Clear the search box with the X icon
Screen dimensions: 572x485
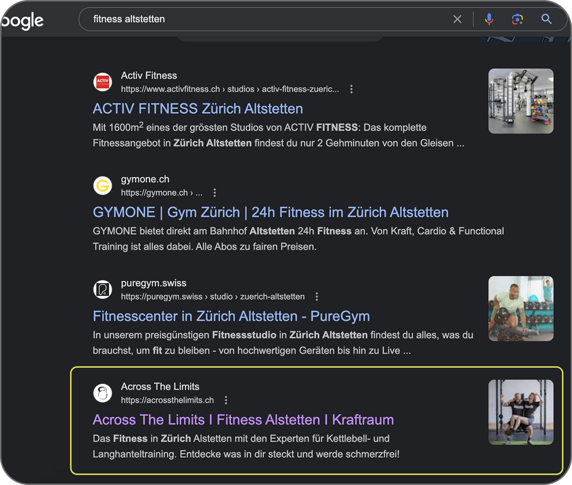point(457,19)
